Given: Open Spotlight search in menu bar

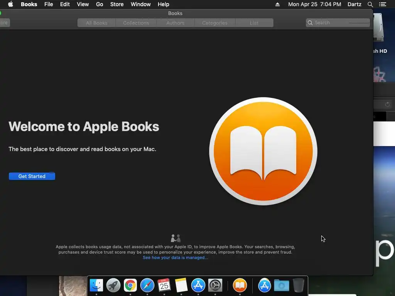Looking at the screenshot, I should [x=370, y=4].
